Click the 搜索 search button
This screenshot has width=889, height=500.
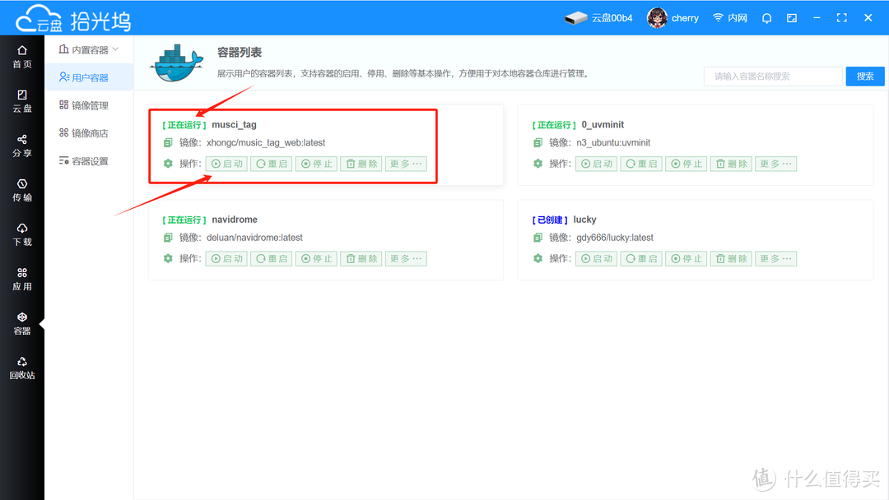pyautogui.click(x=864, y=76)
